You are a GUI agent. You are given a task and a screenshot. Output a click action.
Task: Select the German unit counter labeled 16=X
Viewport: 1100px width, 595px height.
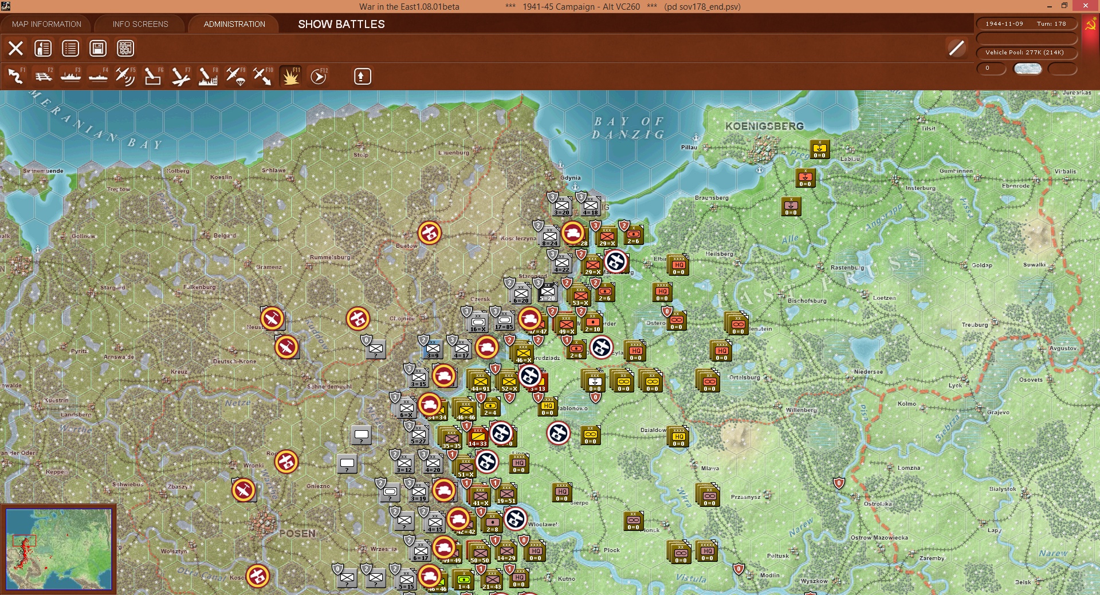pyautogui.click(x=478, y=323)
